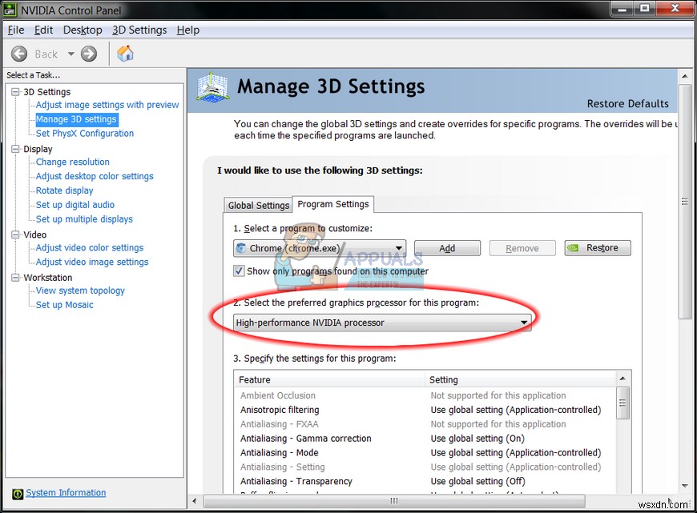Click the main panel scroll down arrow

684,486
